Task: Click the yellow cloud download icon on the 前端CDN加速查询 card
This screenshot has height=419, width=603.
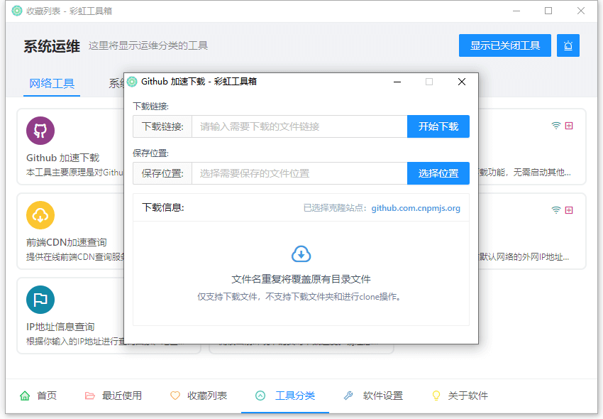Action: pos(40,215)
